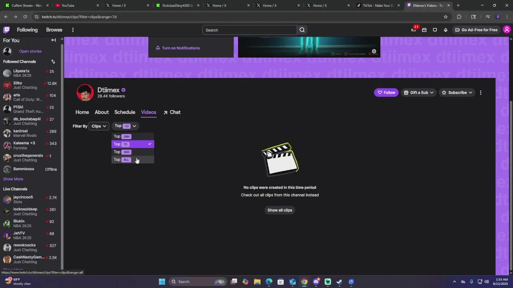Open the whispers chat bubble icon
This screenshot has height=288, width=513.
point(435,30)
